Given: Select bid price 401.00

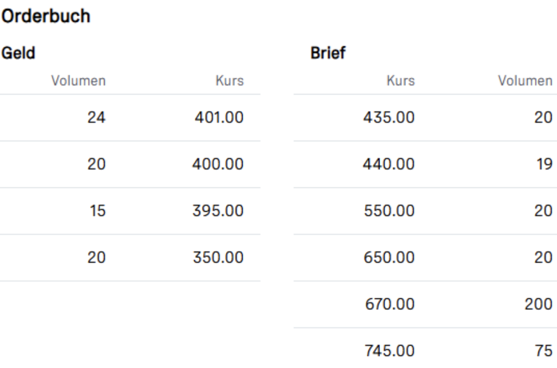Looking at the screenshot, I should (219, 117).
